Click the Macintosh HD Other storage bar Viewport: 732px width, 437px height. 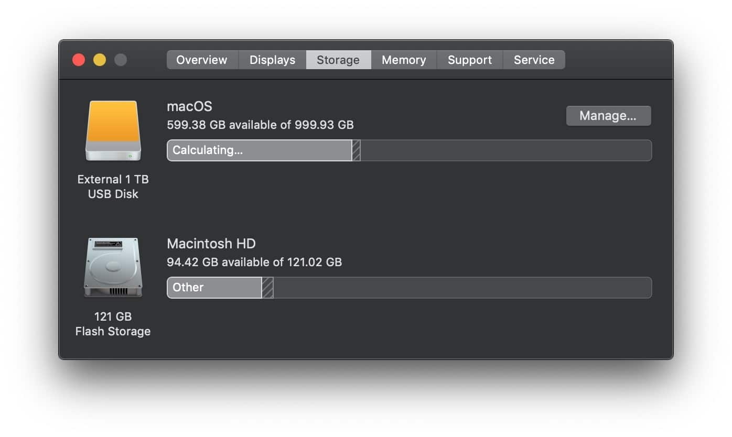(409, 288)
